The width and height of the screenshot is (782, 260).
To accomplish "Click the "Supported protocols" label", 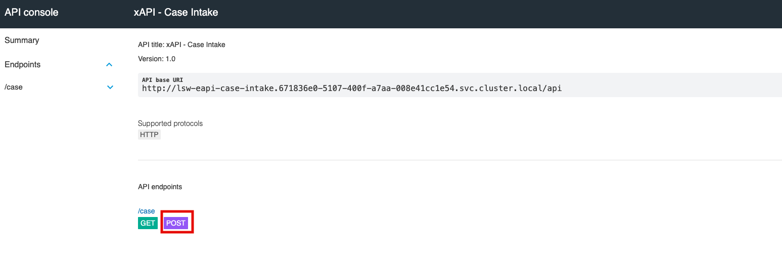I will 170,123.
